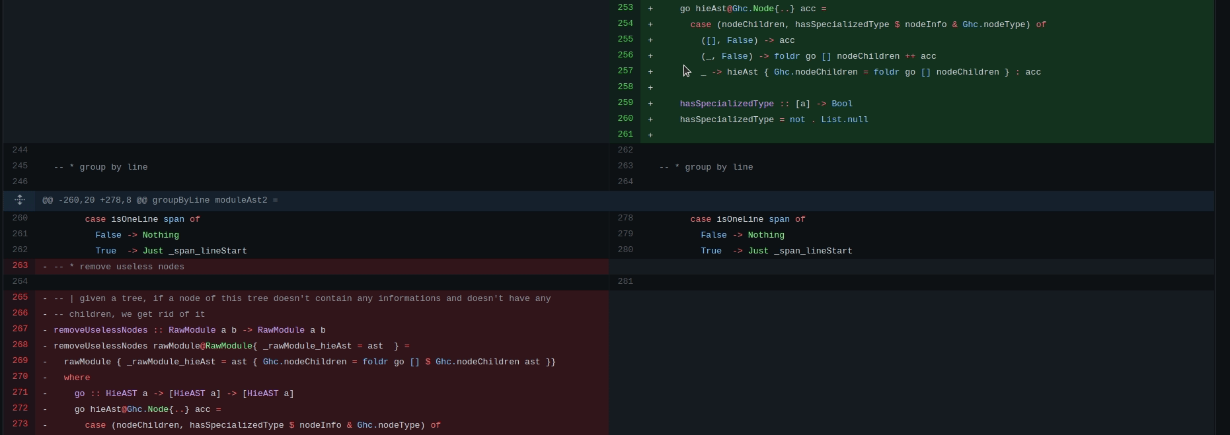Click deleted 'where' keyword line

[77, 378]
